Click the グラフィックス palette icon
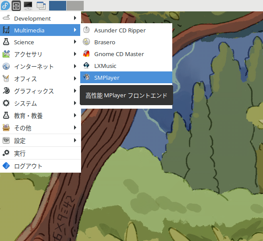 coord(6,91)
